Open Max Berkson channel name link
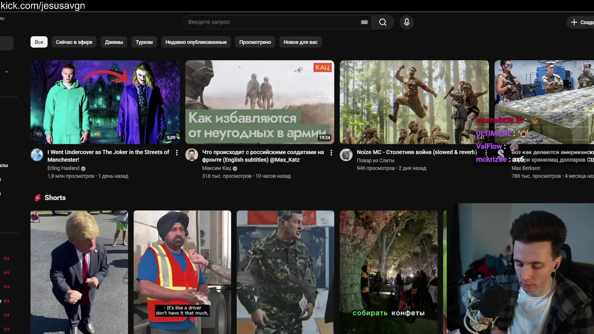Image resolution: width=594 pixels, height=334 pixels. point(526,168)
